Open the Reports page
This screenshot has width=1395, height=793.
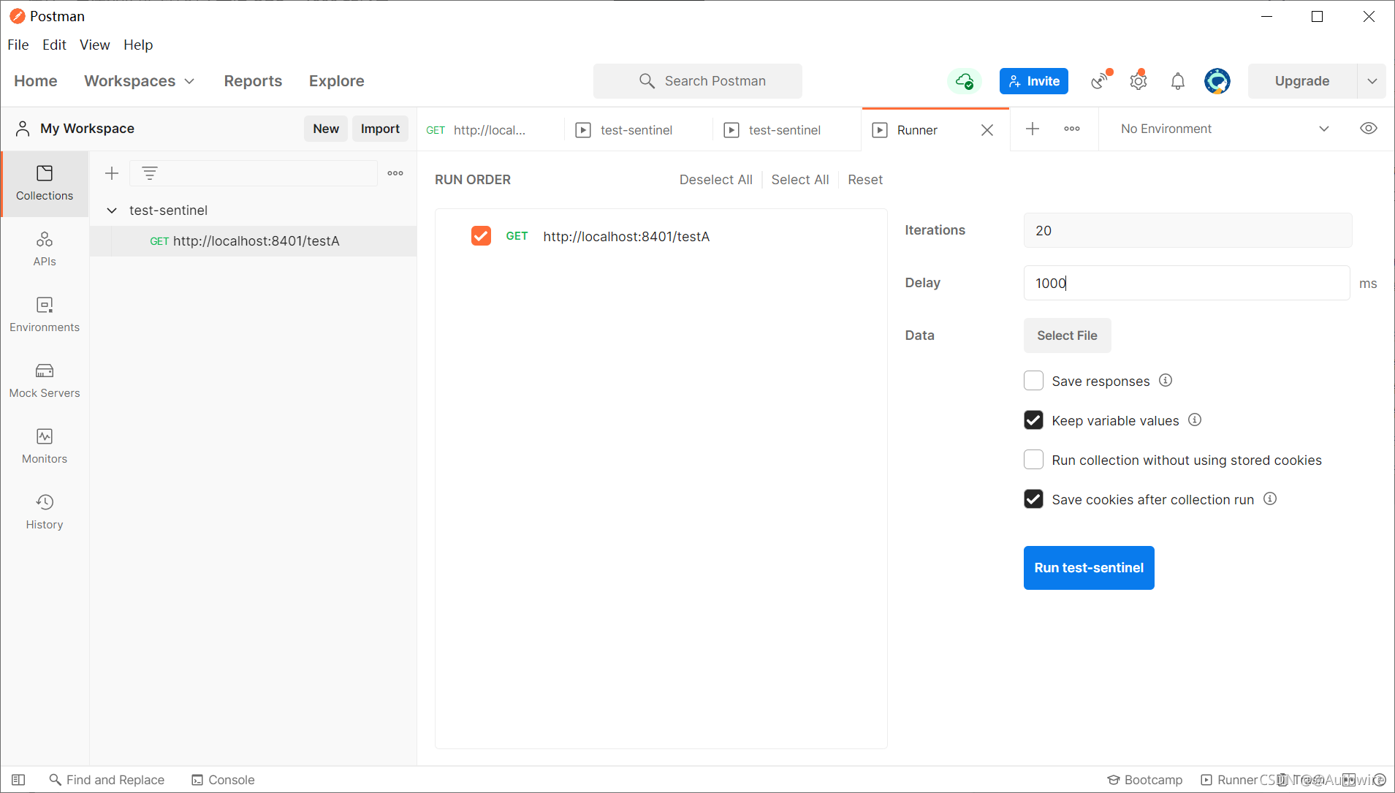tap(253, 81)
